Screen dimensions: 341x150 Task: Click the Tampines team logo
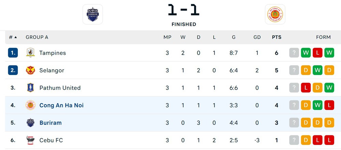[30, 53]
